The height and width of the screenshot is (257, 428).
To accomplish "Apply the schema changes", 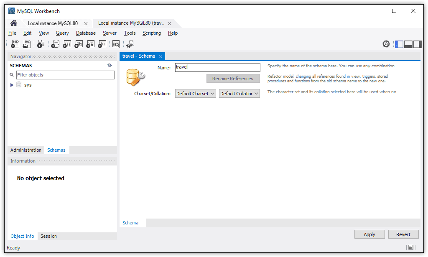I will click(369, 234).
